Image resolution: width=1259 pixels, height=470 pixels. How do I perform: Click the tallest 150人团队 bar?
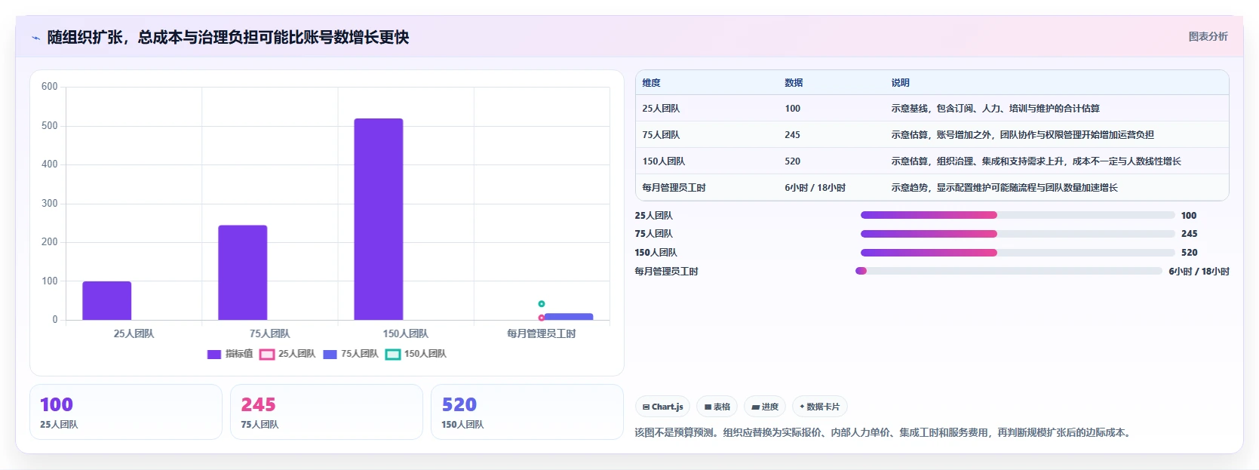pos(379,219)
